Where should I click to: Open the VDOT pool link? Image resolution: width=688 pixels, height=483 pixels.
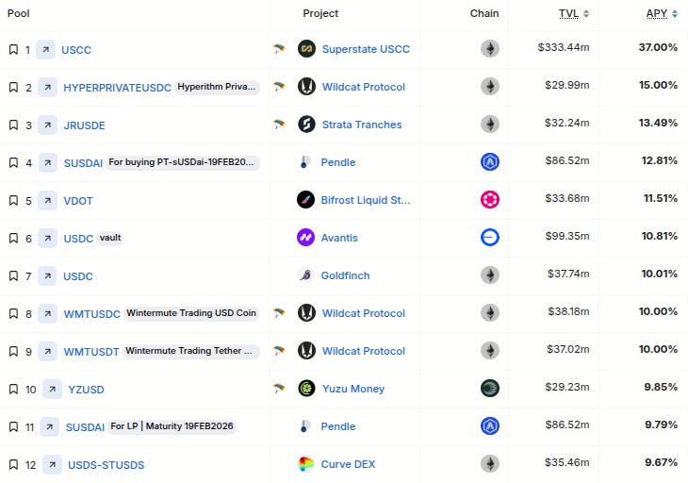78,201
